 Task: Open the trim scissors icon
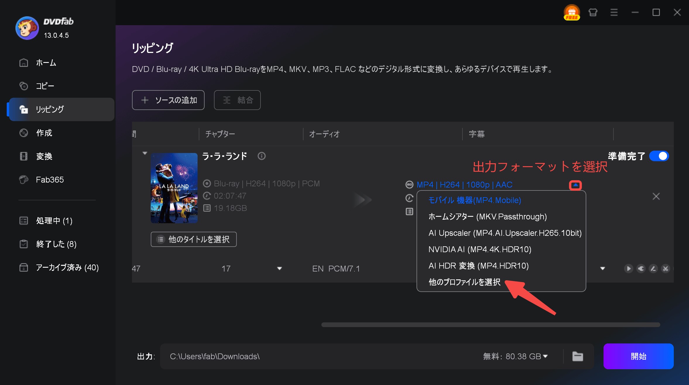tap(666, 269)
